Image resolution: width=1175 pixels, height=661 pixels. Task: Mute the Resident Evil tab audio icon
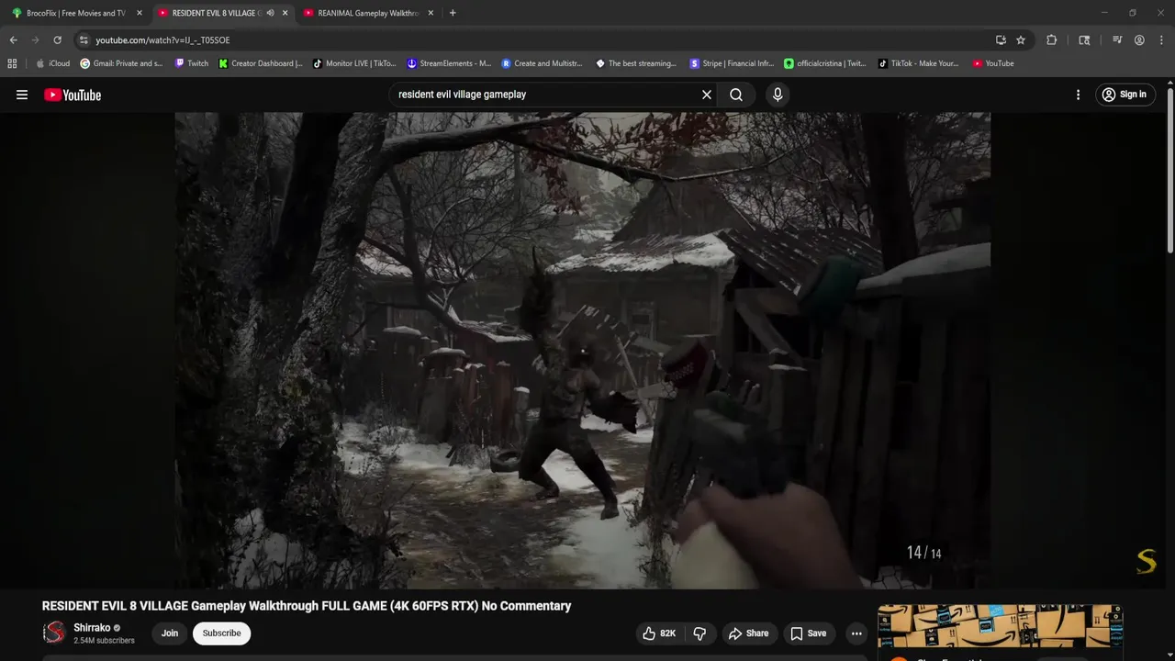(x=270, y=13)
